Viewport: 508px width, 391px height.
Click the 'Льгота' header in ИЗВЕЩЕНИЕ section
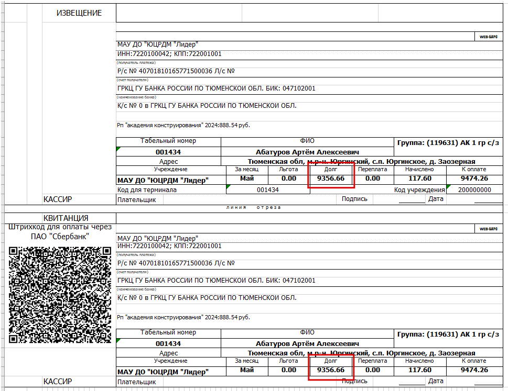click(289, 169)
